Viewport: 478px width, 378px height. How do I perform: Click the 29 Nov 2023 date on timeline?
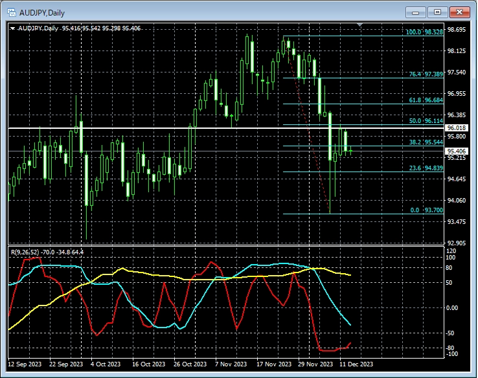[x=315, y=364]
